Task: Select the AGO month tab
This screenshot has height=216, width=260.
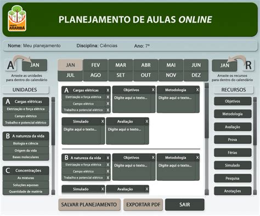Action: tap(95, 75)
